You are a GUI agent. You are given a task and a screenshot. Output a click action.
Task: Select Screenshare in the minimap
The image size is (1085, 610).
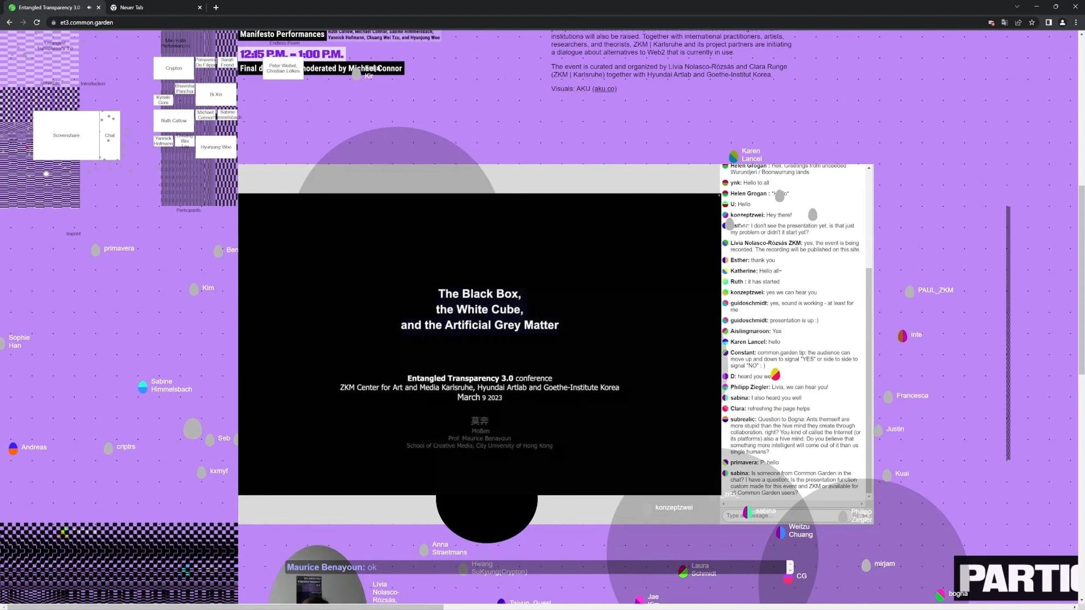pyautogui.click(x=66, y=135)
